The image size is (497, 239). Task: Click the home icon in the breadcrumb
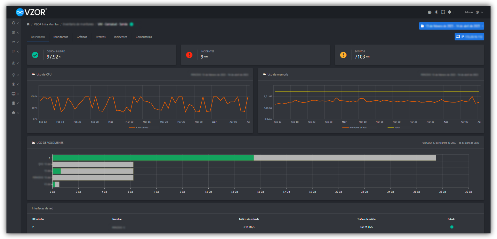point(28,24)
